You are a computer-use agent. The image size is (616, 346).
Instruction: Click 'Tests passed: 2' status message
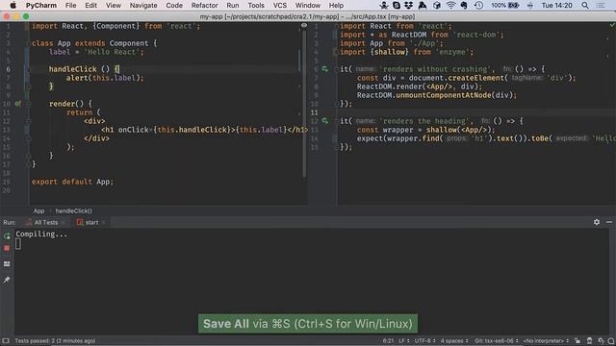[55, 341]
